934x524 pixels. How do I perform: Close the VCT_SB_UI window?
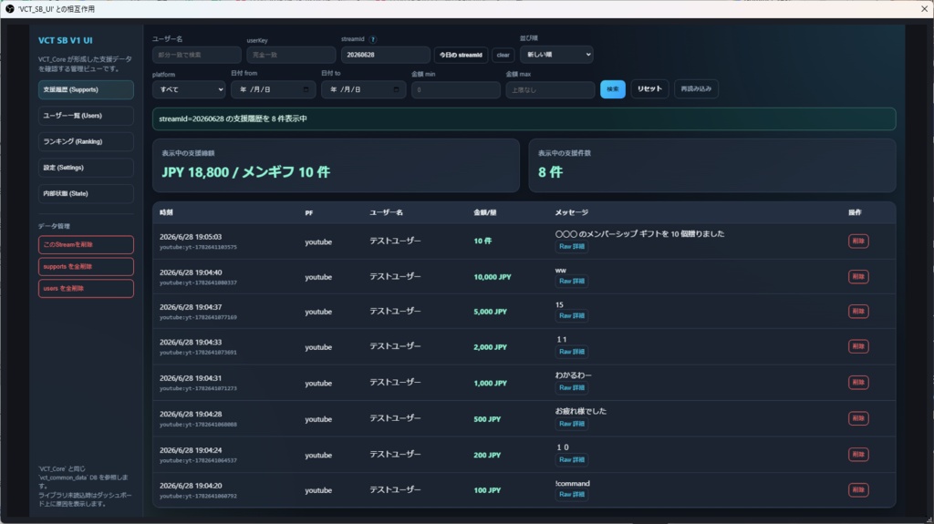(925, 9)
